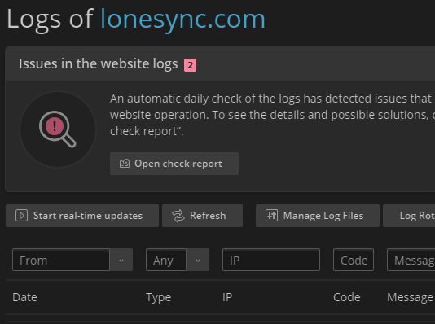
Task: Sort by the IP column header
Action: (227, 297)
